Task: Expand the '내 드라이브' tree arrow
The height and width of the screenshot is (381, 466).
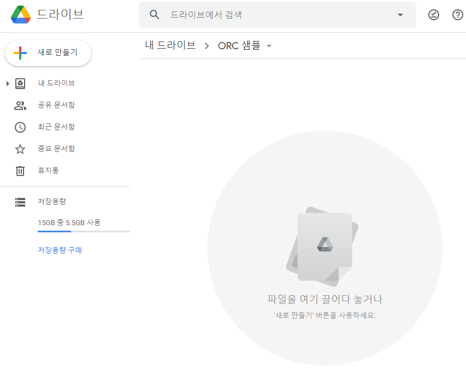Action: 8,84
